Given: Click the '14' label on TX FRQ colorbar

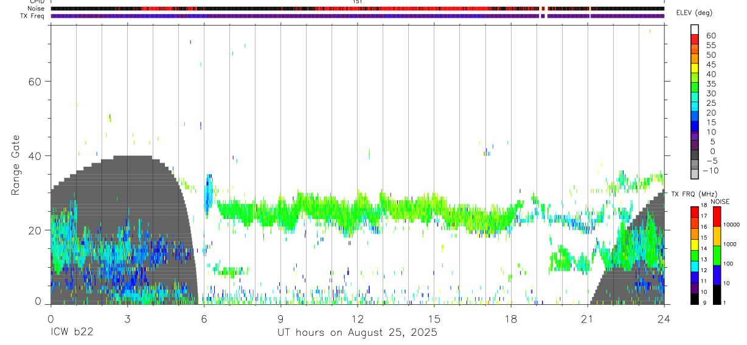Looking at the screenshot, I should (704, 249).
